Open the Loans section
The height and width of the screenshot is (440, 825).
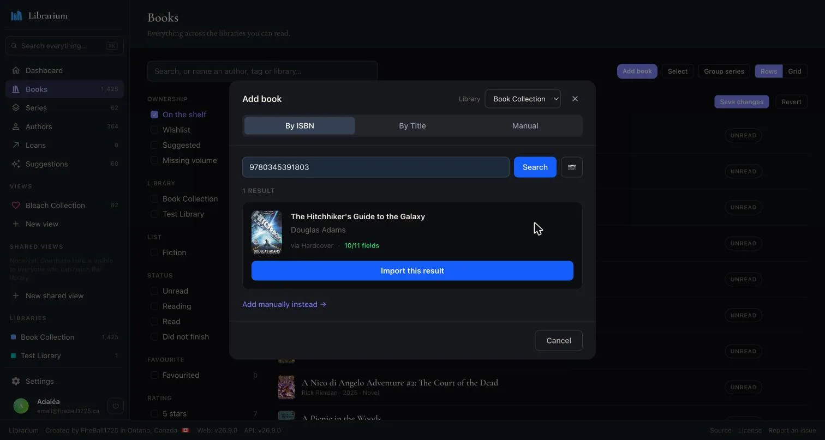click(x=64, y=145)
